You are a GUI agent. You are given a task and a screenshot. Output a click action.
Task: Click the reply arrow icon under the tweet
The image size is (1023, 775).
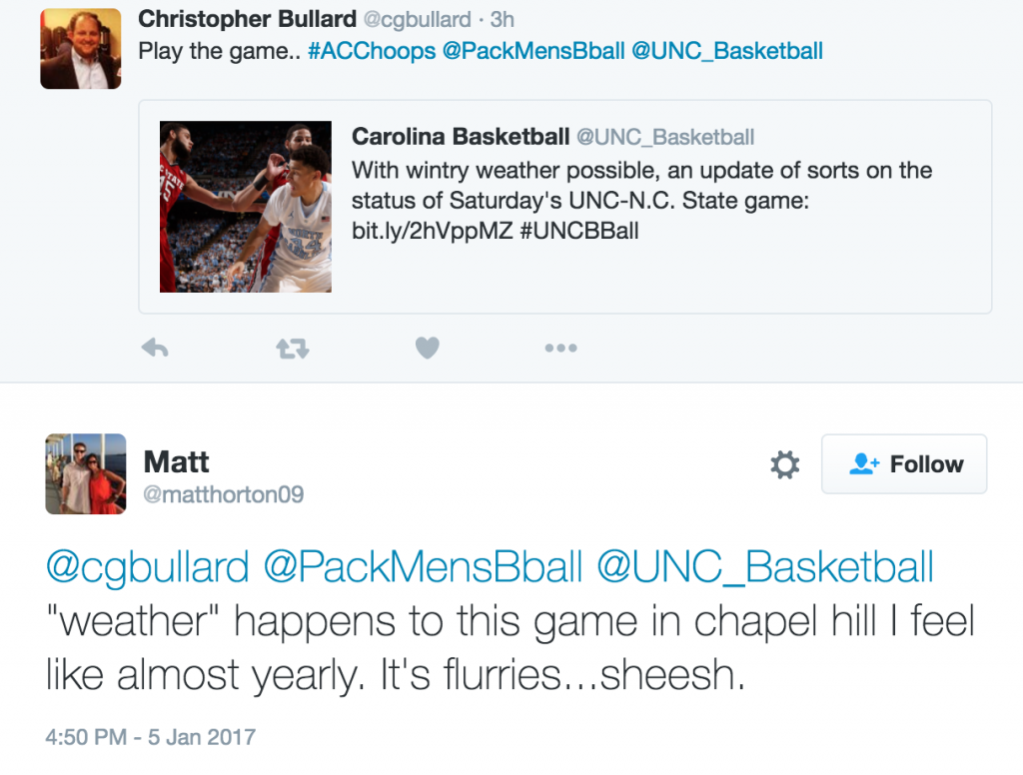(155, 349)
